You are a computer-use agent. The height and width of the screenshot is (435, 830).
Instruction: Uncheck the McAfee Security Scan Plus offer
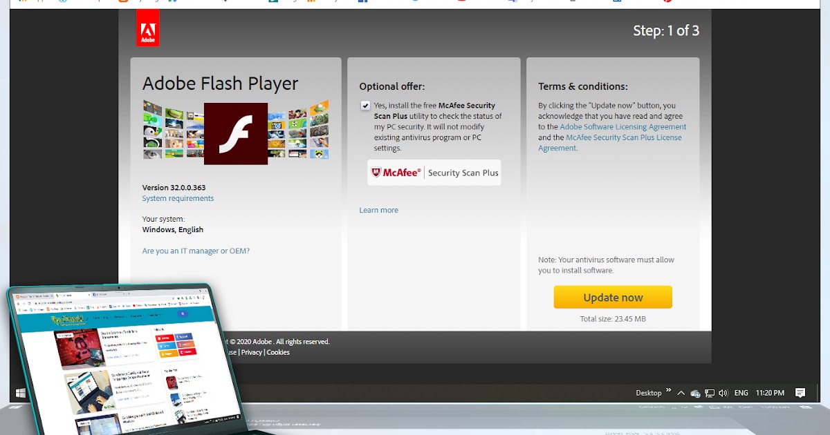pyautogui.click(x=365, y=106)
